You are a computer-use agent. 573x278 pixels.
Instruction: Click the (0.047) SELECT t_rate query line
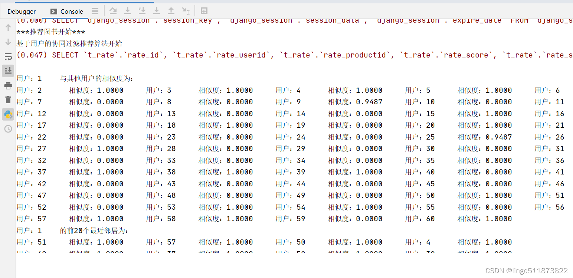tap(295, 55)
